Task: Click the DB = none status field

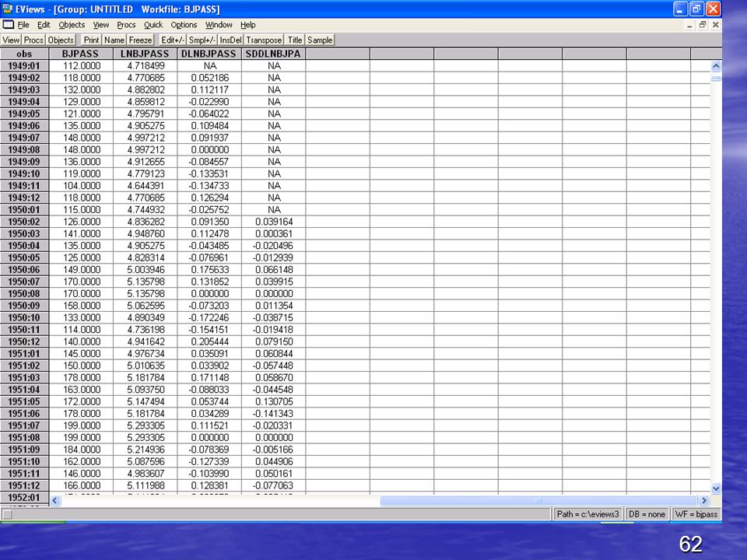Action: click(x=647, y=514)
